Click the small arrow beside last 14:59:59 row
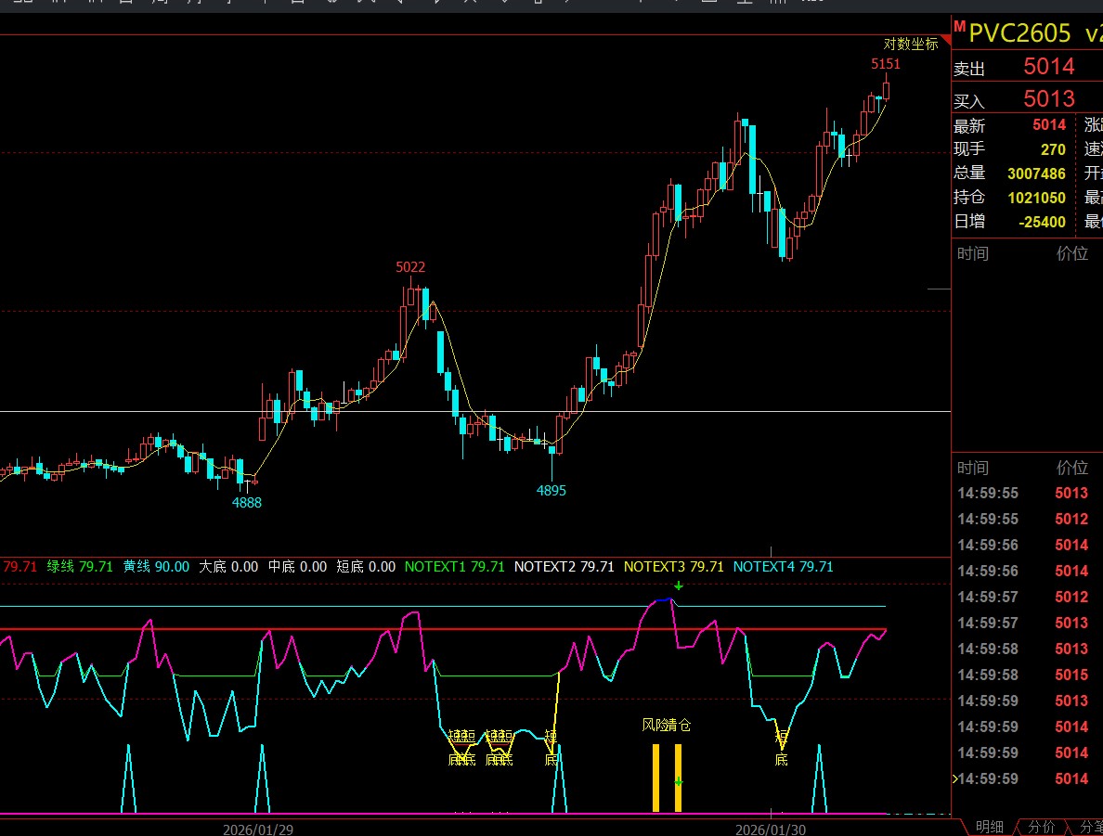Viewport: 1103px width, 836px height. click(x=955, y=778)
